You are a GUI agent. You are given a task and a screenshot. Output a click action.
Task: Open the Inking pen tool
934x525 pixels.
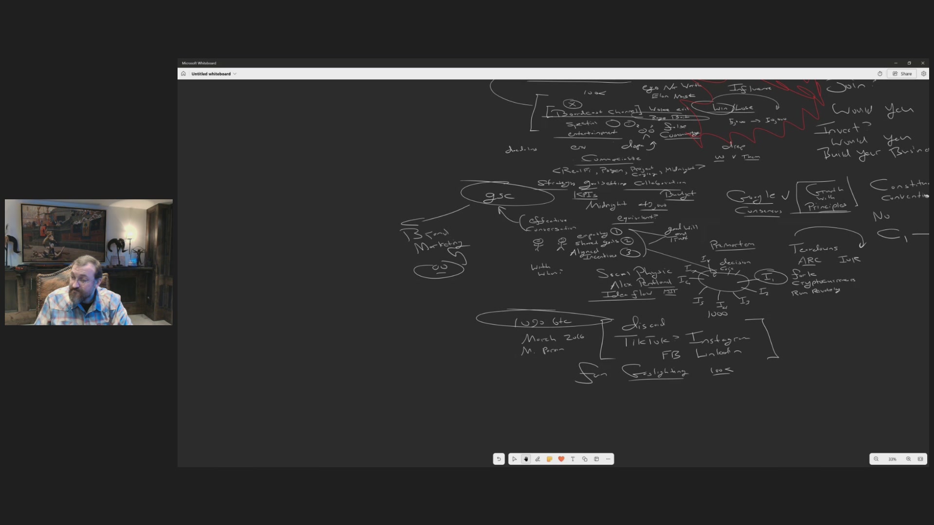point(538,459)
